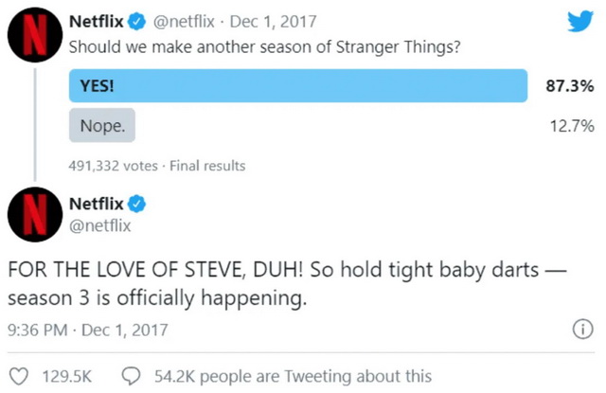The image size is (606, 393).
Task: Click the lower Netflix profile avatar
Action: coord(30,213)
